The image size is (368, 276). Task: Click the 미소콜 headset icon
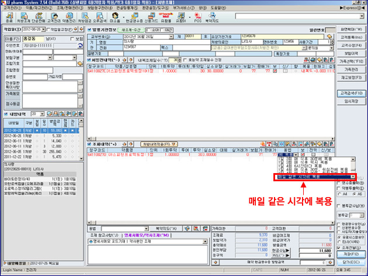115,18
